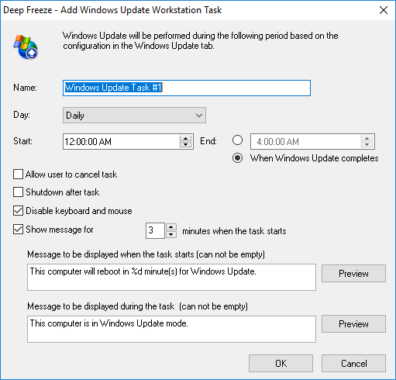This screenshot has height=380, width=396.
Task: Decrease Start time with down spinner arrow
Action: point(185,145)
